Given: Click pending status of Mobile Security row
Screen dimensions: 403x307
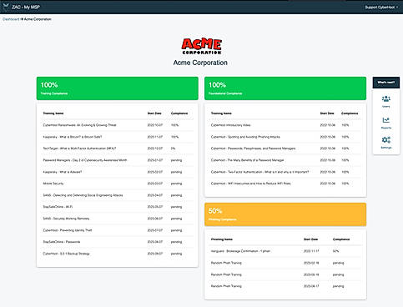Looking at the screenshot, I should [176, 184].
